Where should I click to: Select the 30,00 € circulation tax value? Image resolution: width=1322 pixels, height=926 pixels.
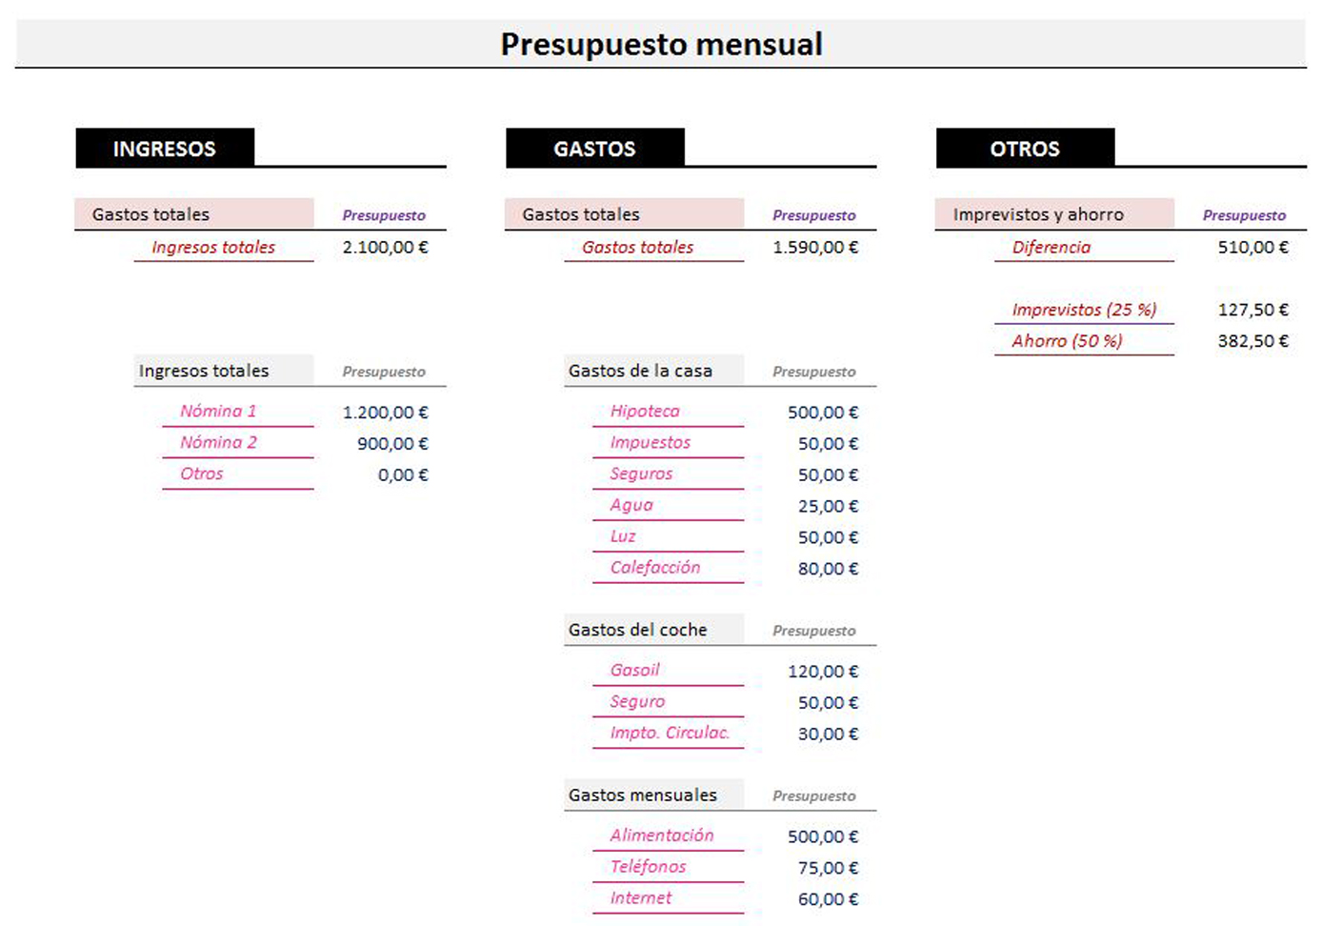tap(828, 735)
